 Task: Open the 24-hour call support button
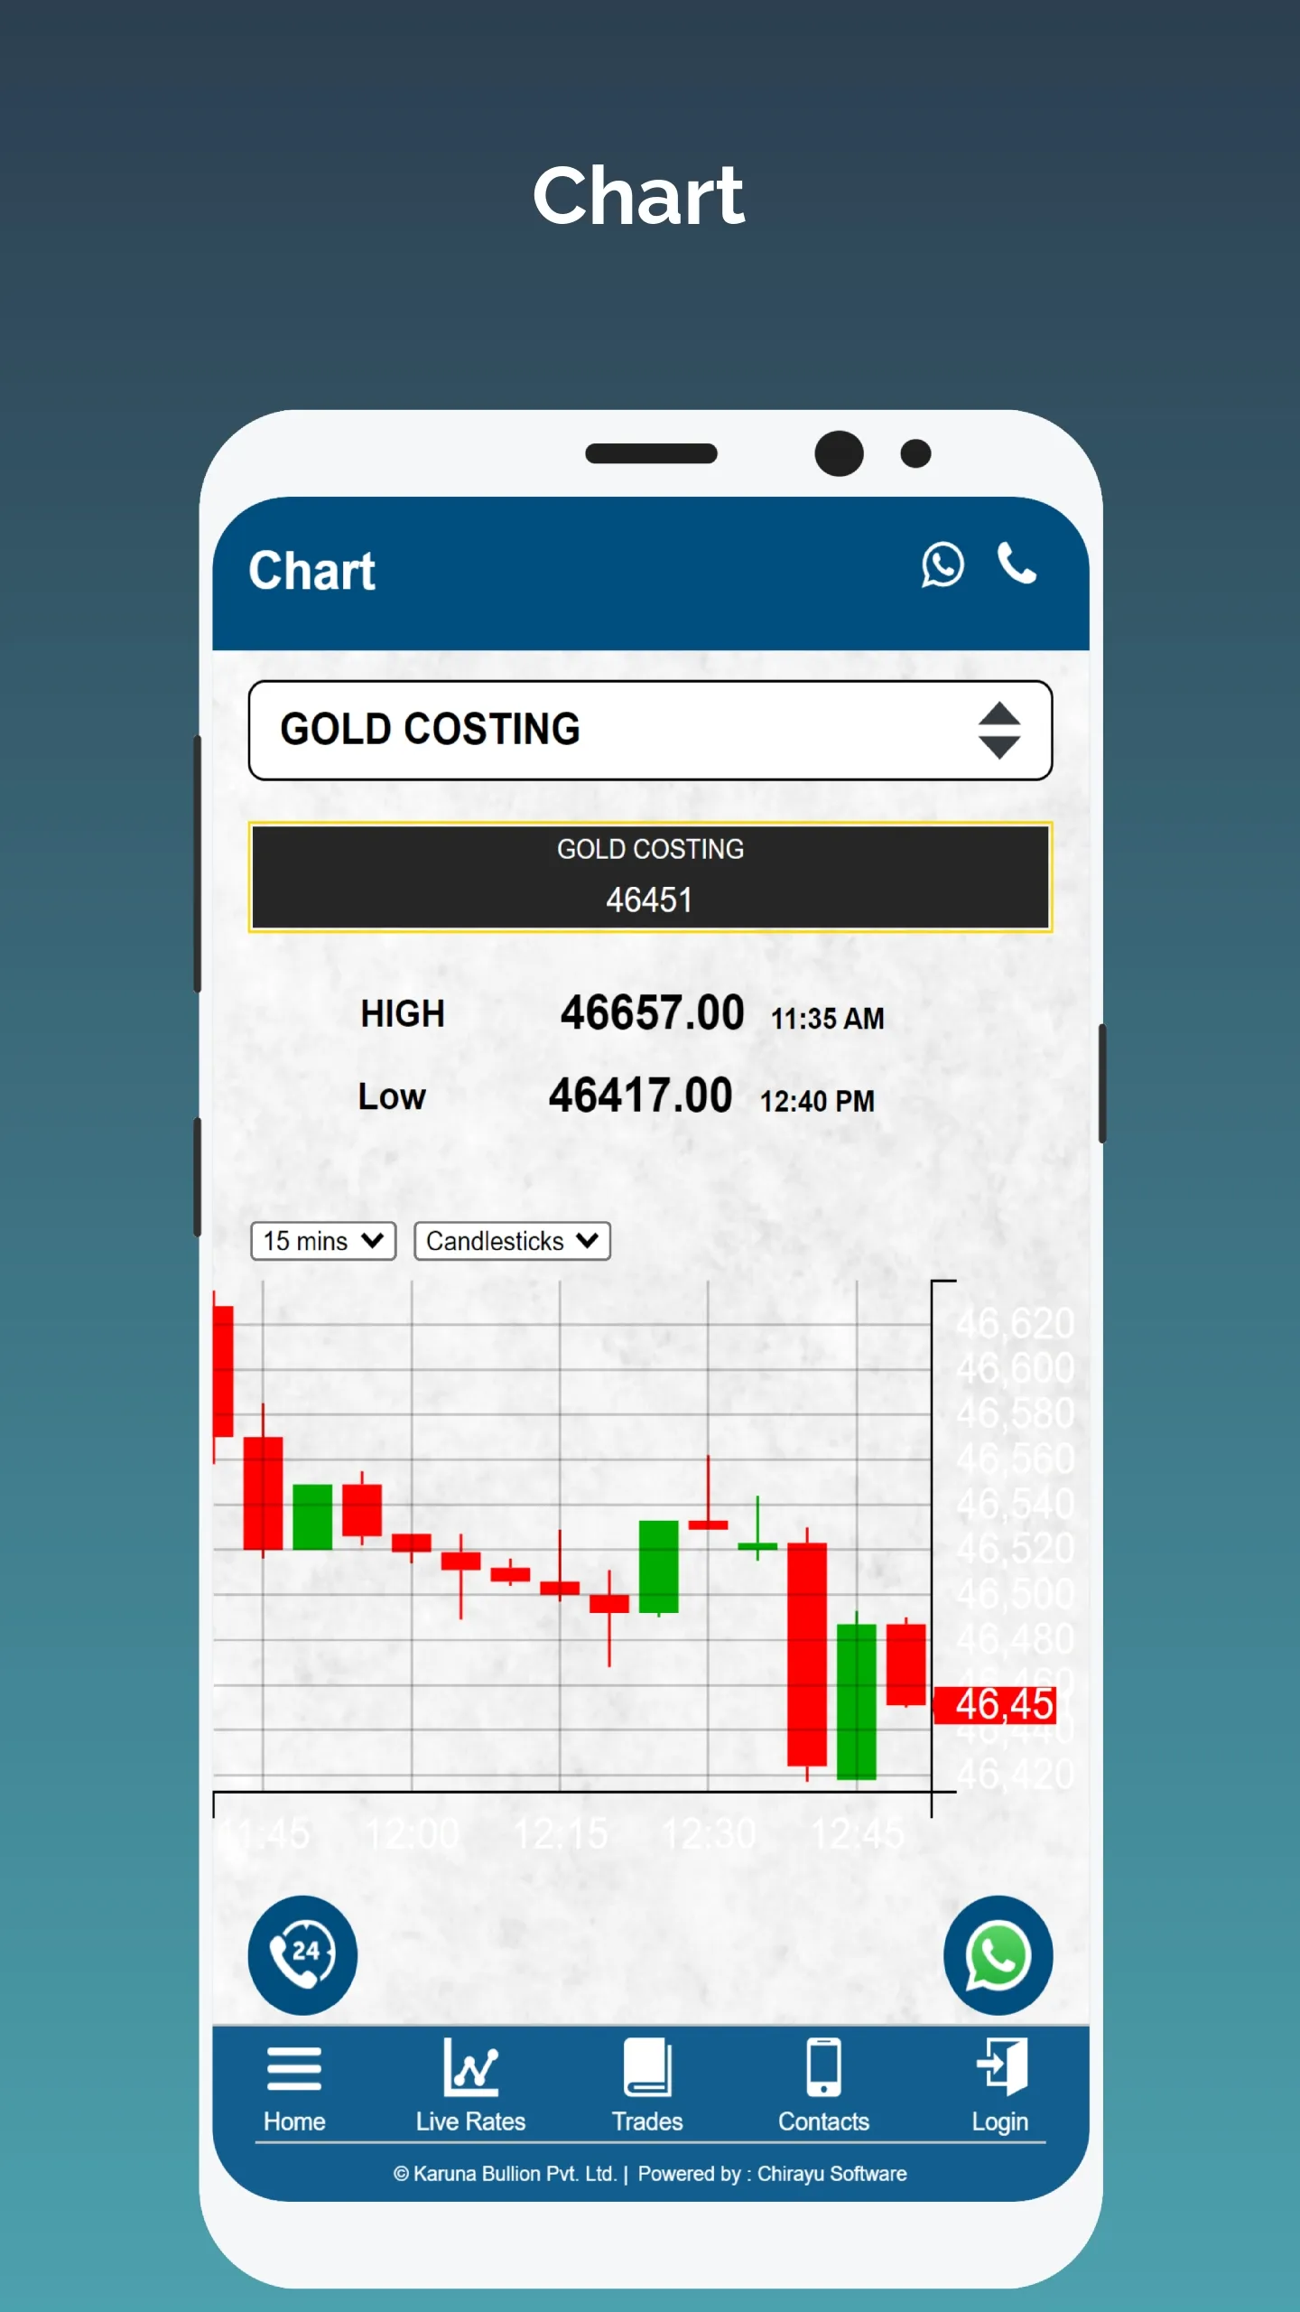point(302,1954)
